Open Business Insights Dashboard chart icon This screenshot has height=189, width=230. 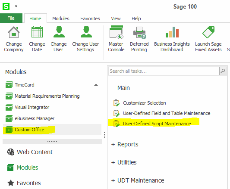(x=172, y=32)
